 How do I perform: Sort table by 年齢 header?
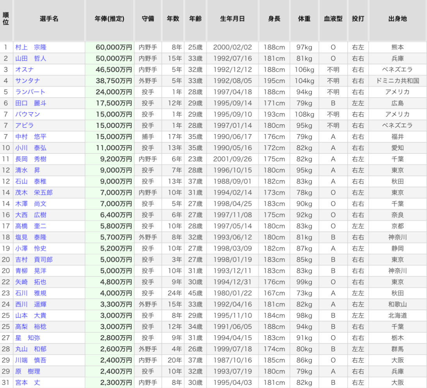(195, 19)
